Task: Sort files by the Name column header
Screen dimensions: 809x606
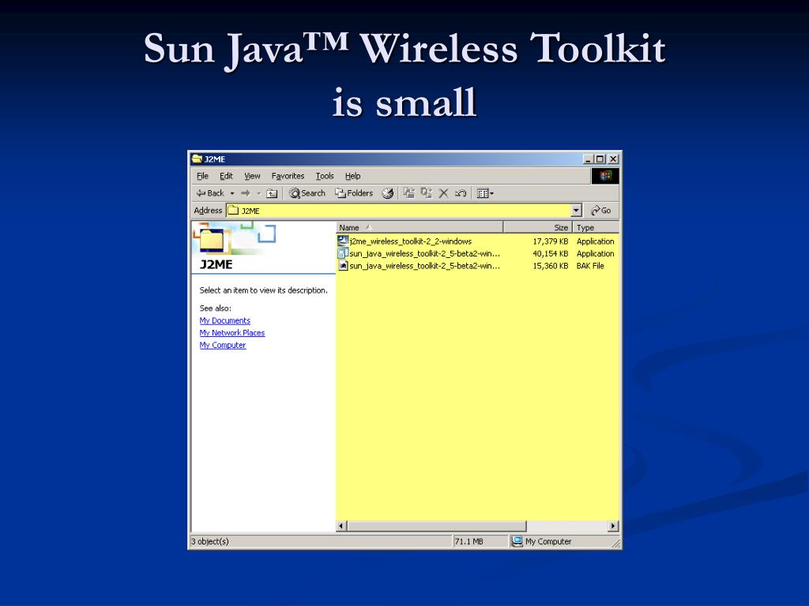Action: [x=420, y=227]
